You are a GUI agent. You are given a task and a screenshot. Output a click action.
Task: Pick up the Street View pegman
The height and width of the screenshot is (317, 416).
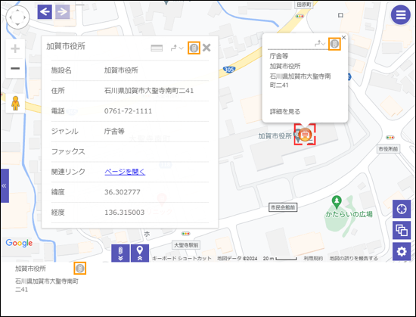click(15, 103)
